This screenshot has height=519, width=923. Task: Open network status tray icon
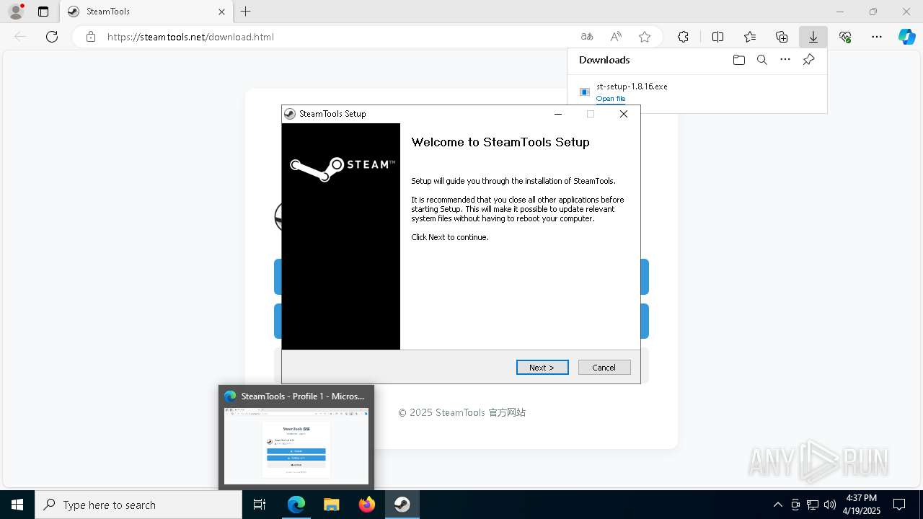pyautogui.click(x=813, y=505)
